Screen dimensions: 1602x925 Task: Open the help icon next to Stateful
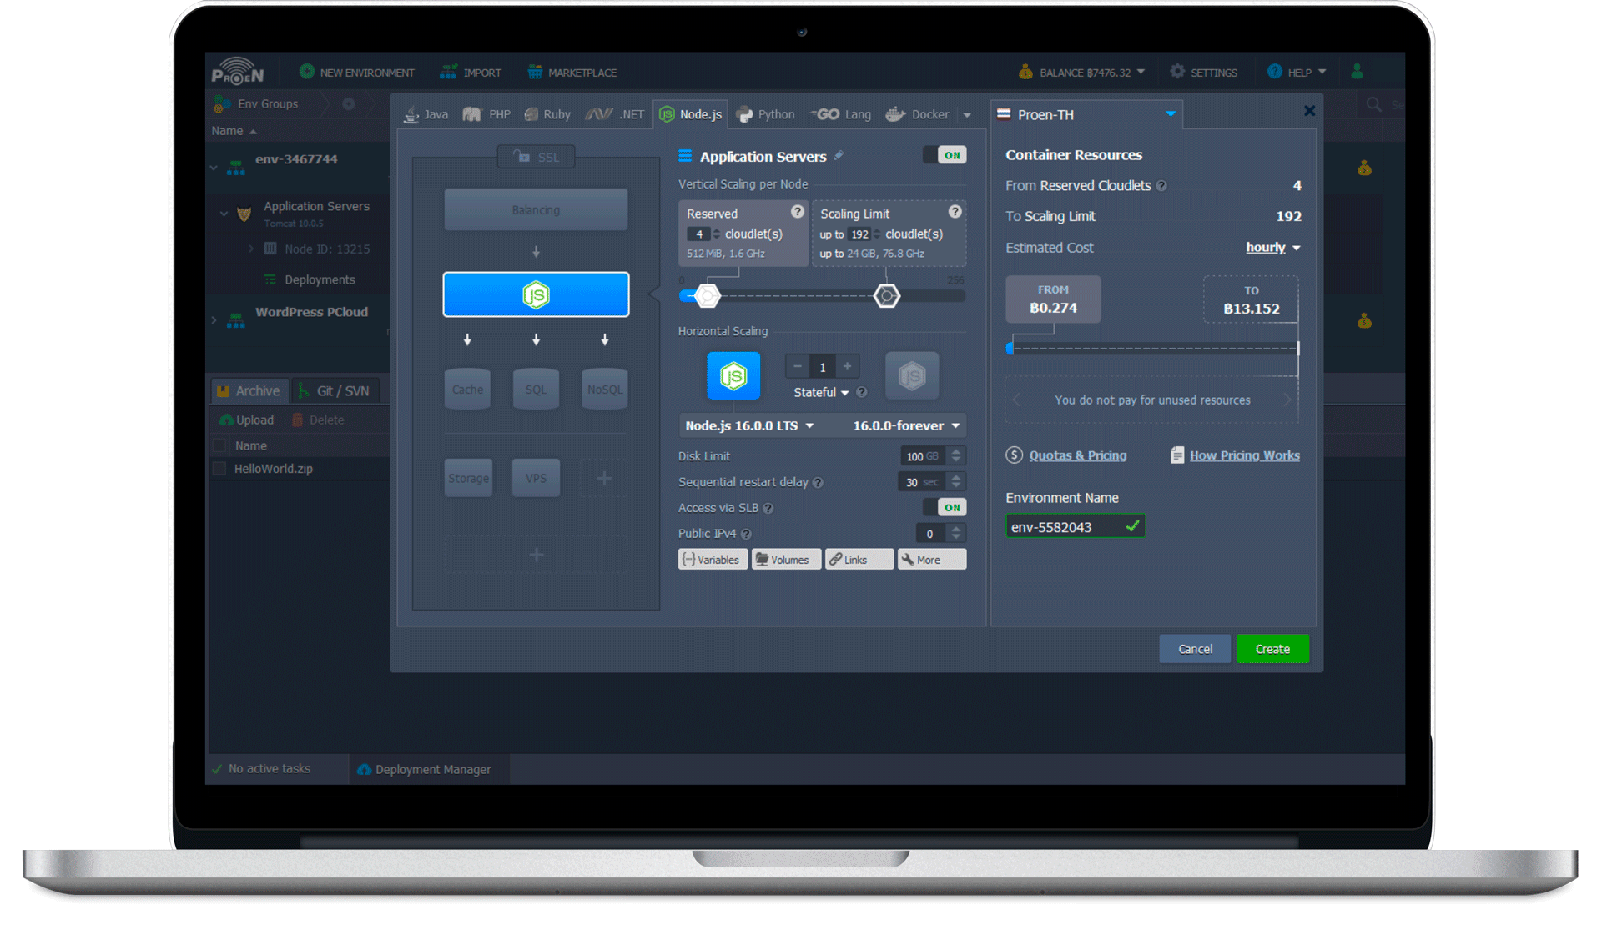(862, 392)
